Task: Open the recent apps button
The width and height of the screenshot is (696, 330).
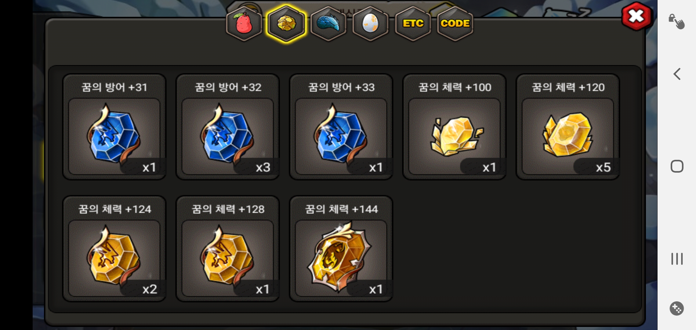Action: [677, 259]
